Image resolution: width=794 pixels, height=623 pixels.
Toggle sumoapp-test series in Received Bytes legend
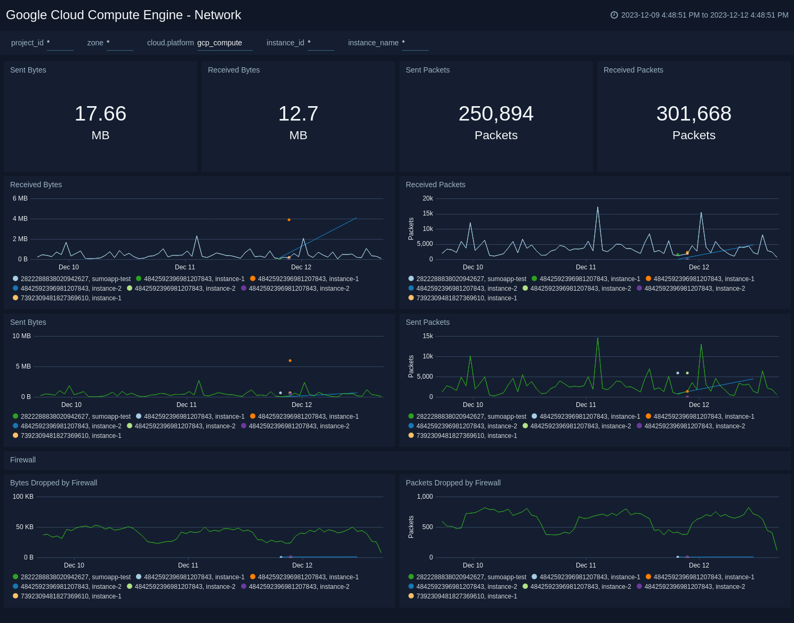[x=71, y=279]
